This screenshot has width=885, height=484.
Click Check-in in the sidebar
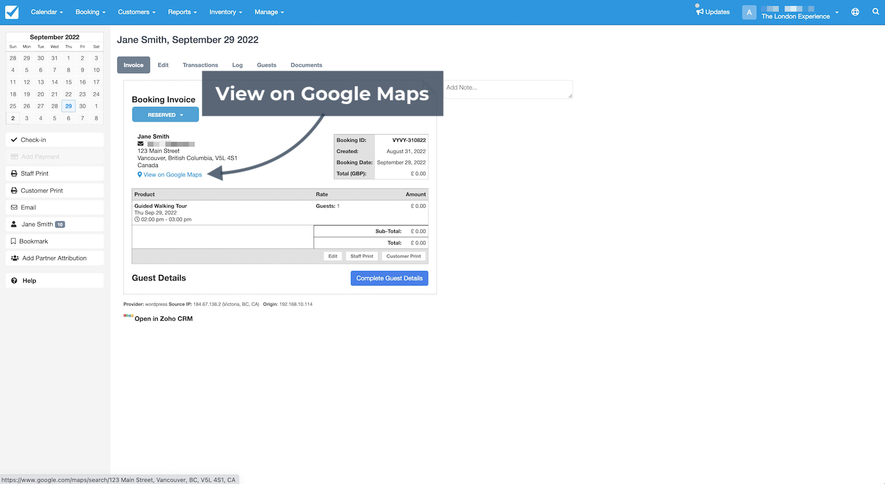coord(55,140)
